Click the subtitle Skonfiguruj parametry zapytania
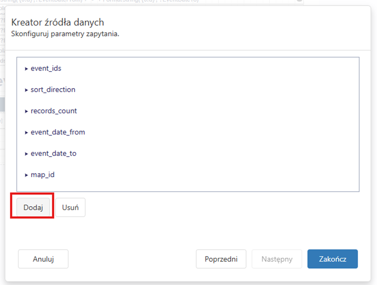The height and width of the screenshot is (285, 377). coord(65,34)
